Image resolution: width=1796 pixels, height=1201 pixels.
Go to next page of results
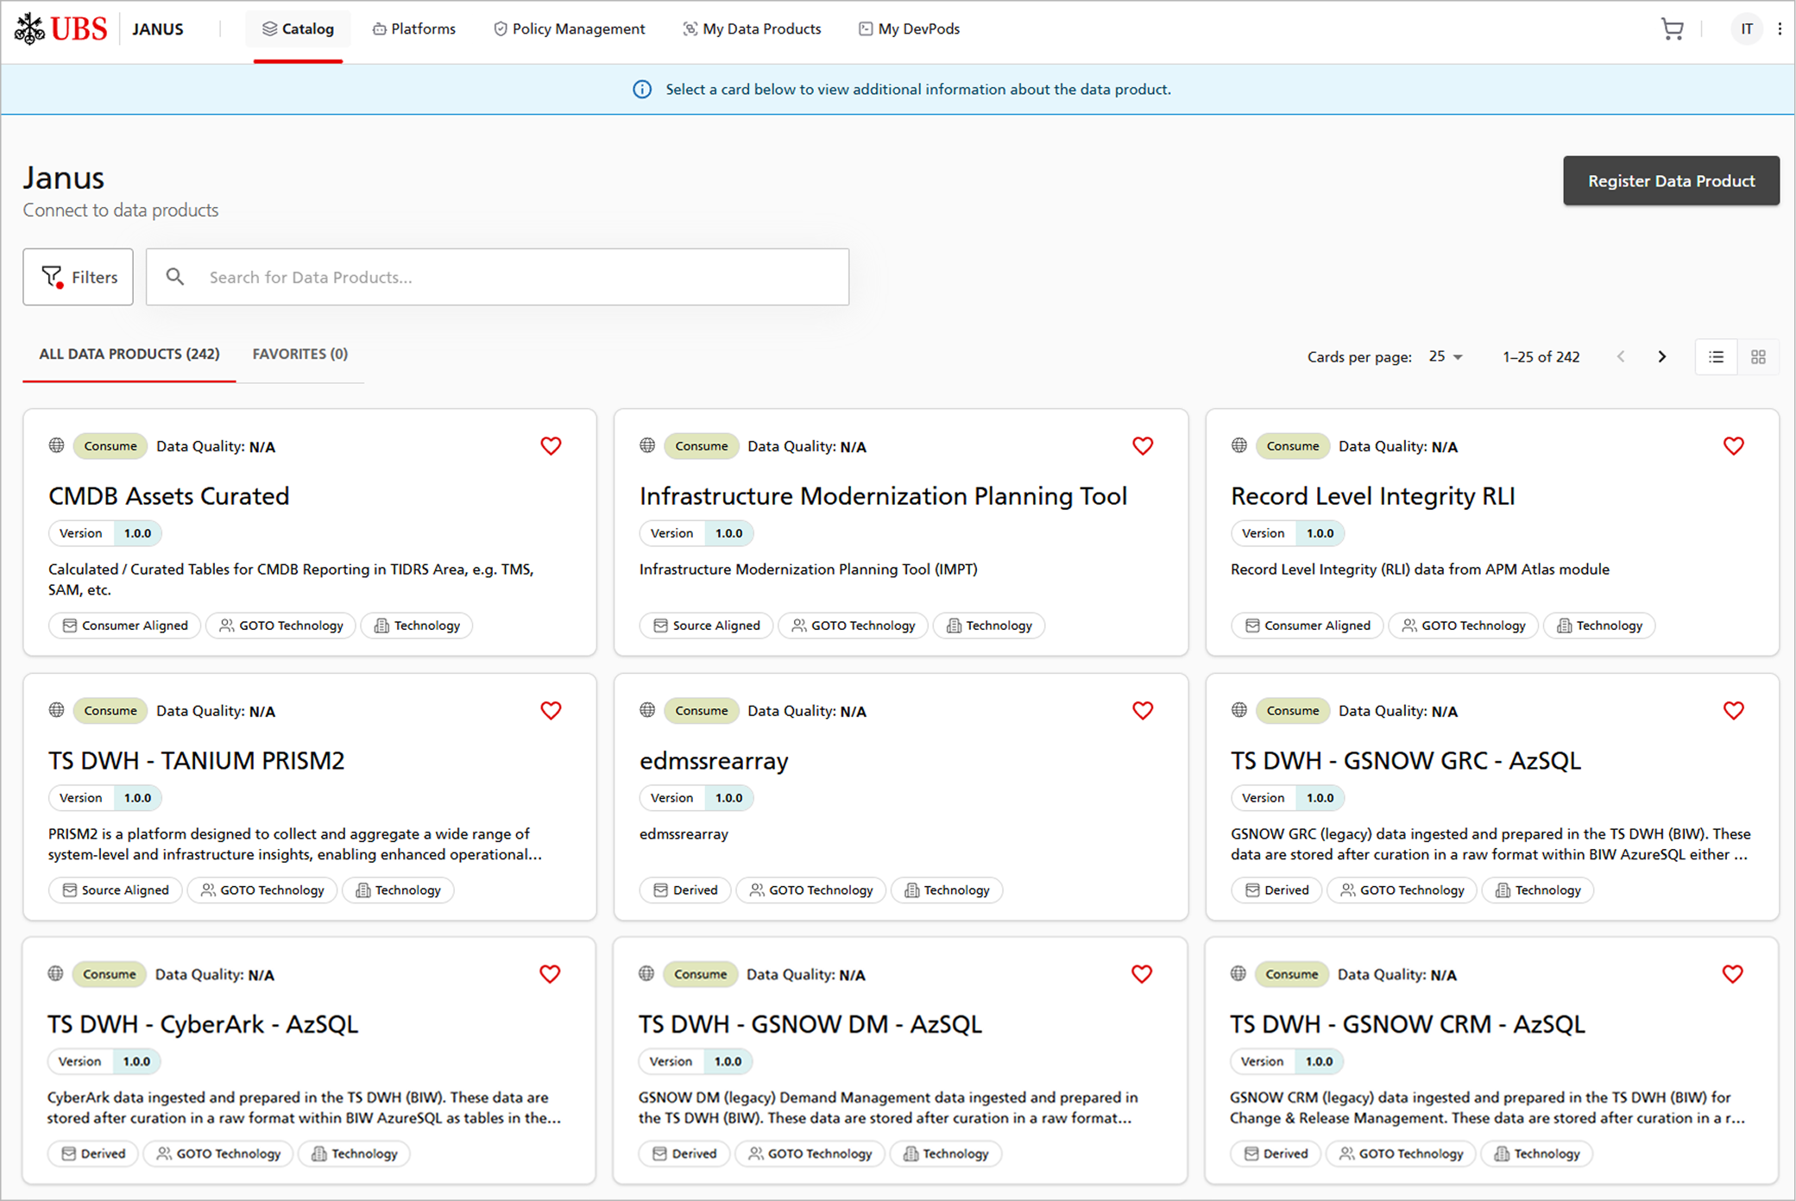[x=1662, y=356]
